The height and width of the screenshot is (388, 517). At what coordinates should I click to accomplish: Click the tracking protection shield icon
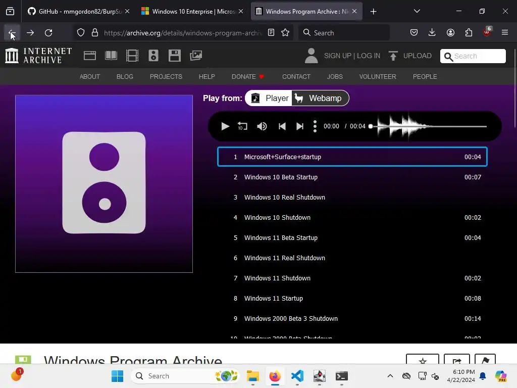coord(81,33)
